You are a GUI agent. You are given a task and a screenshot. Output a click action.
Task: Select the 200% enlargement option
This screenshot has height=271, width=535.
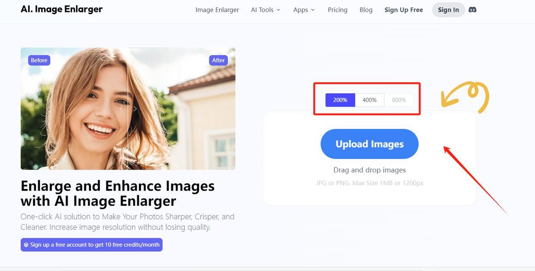click(340, 100)
